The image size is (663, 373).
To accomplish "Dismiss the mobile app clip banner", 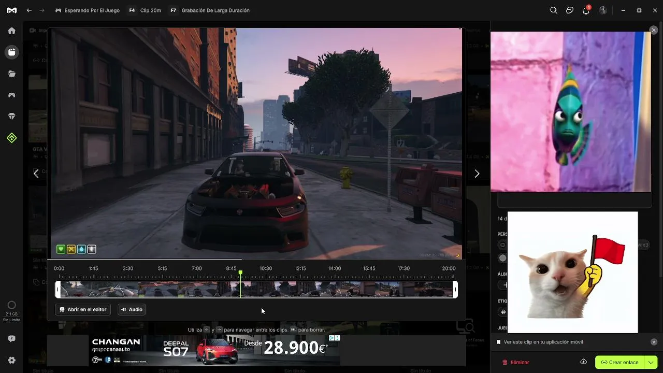I will pos(654,342).
